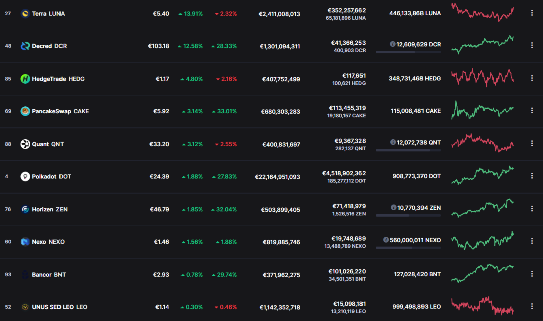Open the Bancor coin page link

tap(49, 274)
